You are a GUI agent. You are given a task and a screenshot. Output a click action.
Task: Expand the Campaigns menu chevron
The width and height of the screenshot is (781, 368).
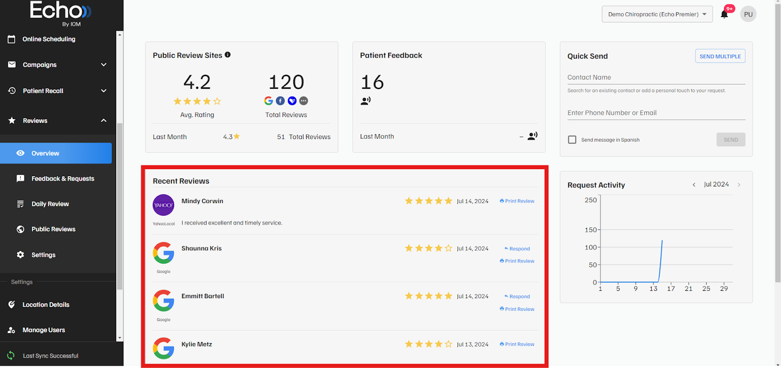point(103,64)
